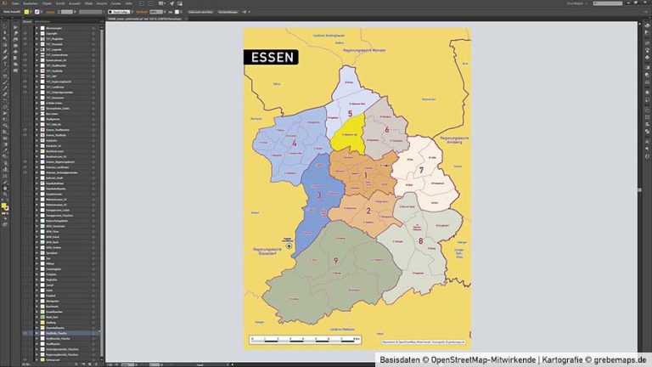Viewport: 652px width, 367px height.
Task: Activate the Zoom magnifier tool
Action: point(5,194)
